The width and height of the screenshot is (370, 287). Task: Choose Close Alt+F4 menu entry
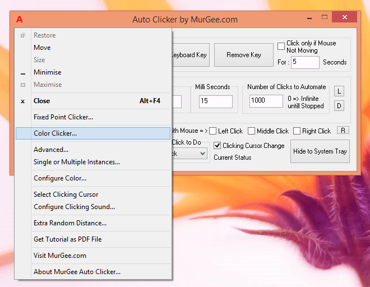(93, 101)
